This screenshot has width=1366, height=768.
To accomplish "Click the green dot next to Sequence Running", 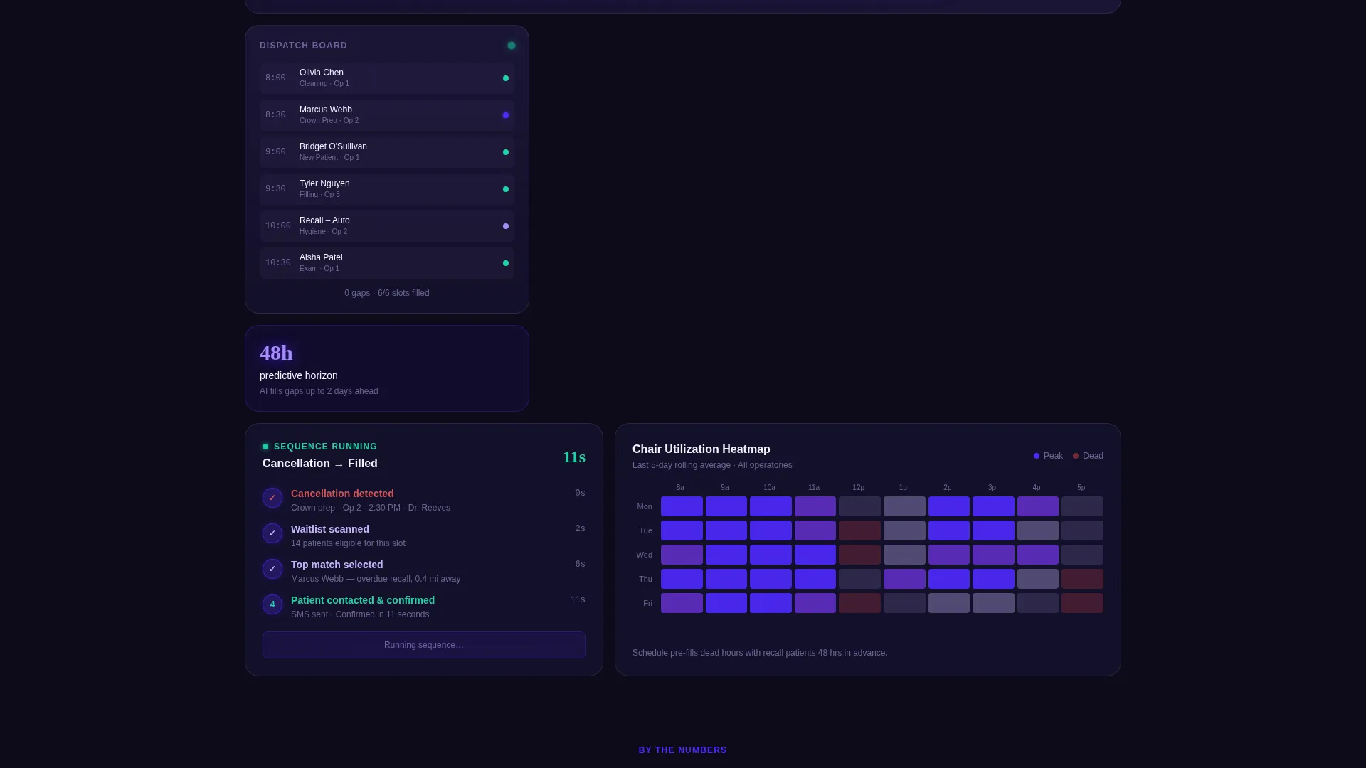I will (x=265, y=447).
